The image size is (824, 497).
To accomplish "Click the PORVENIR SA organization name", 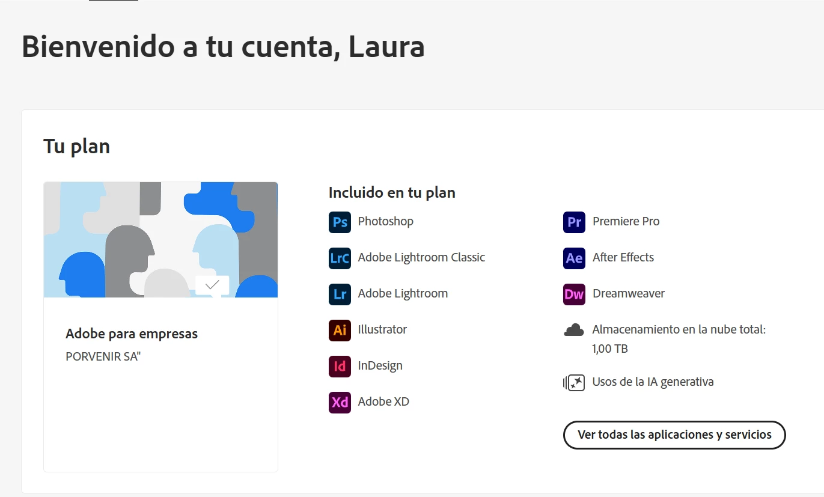I will point(103,356).
